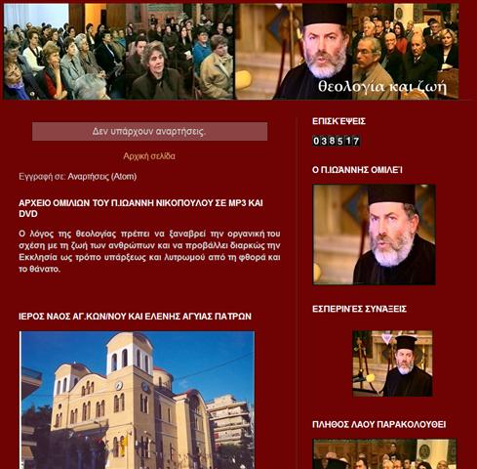Open the church building photo
The width and height of the screenshot is (477, 469).
pos(138,400)
